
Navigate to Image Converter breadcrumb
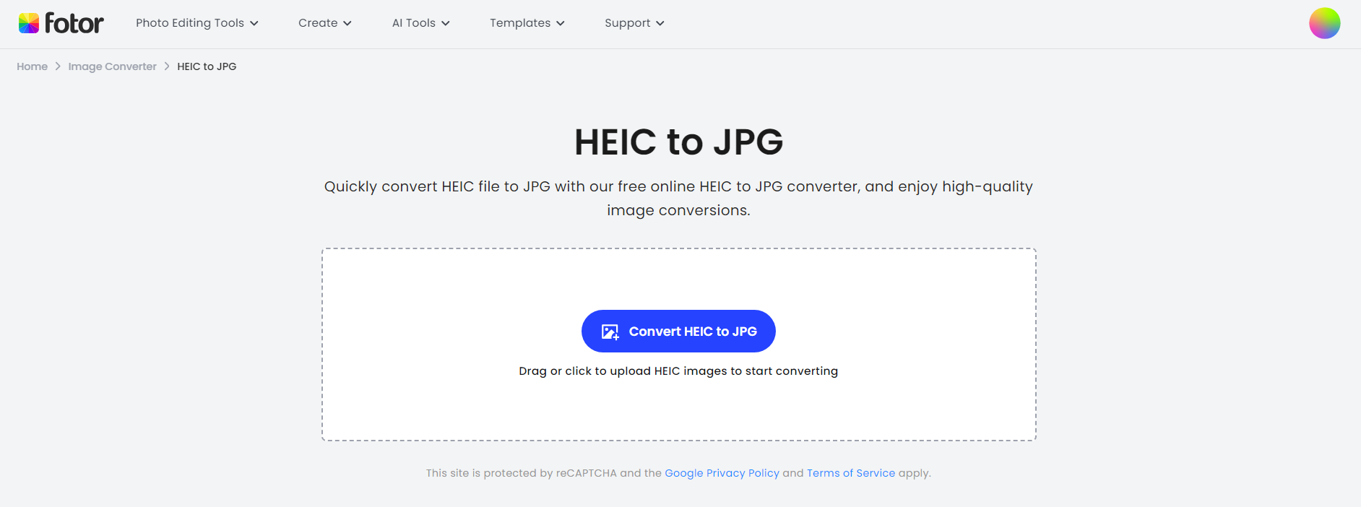tap(113, 66)
